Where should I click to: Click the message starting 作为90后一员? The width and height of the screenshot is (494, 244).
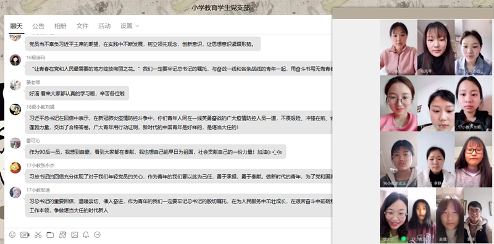pyautogui.click(x=156, y=151)
